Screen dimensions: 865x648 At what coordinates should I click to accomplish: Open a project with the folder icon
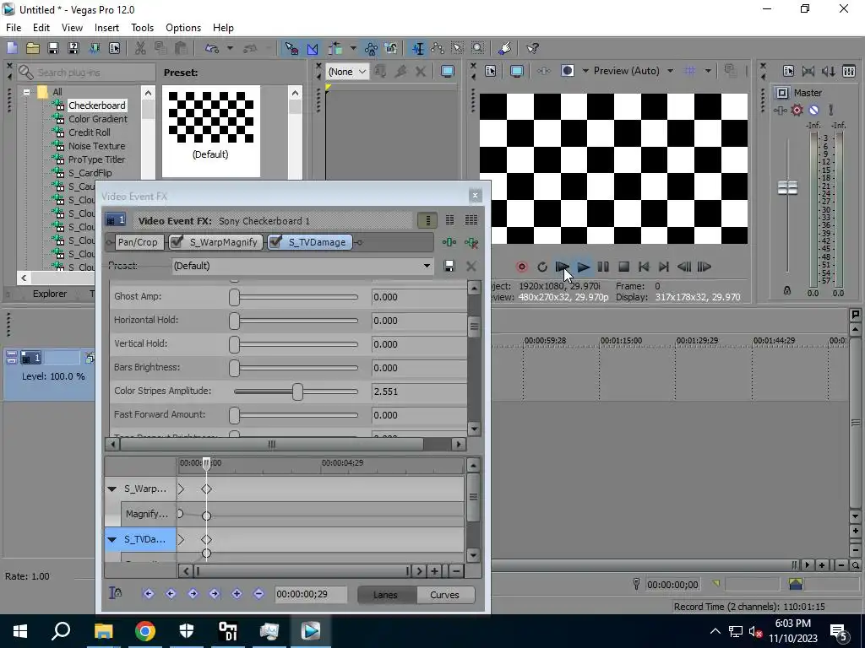pyautogui.click(x=33, y=48)
